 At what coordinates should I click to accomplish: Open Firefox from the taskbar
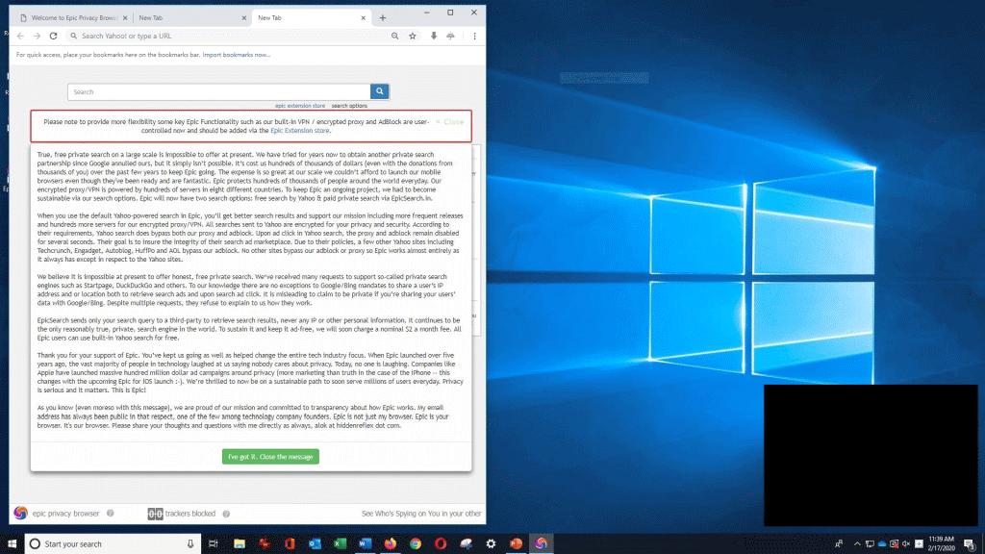[x=391, y=544]
